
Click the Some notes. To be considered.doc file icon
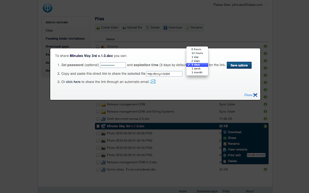click(x=103, y=169)
